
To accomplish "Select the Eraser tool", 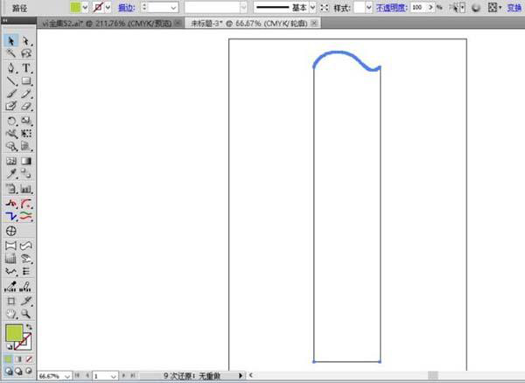I will coord(25,106).
